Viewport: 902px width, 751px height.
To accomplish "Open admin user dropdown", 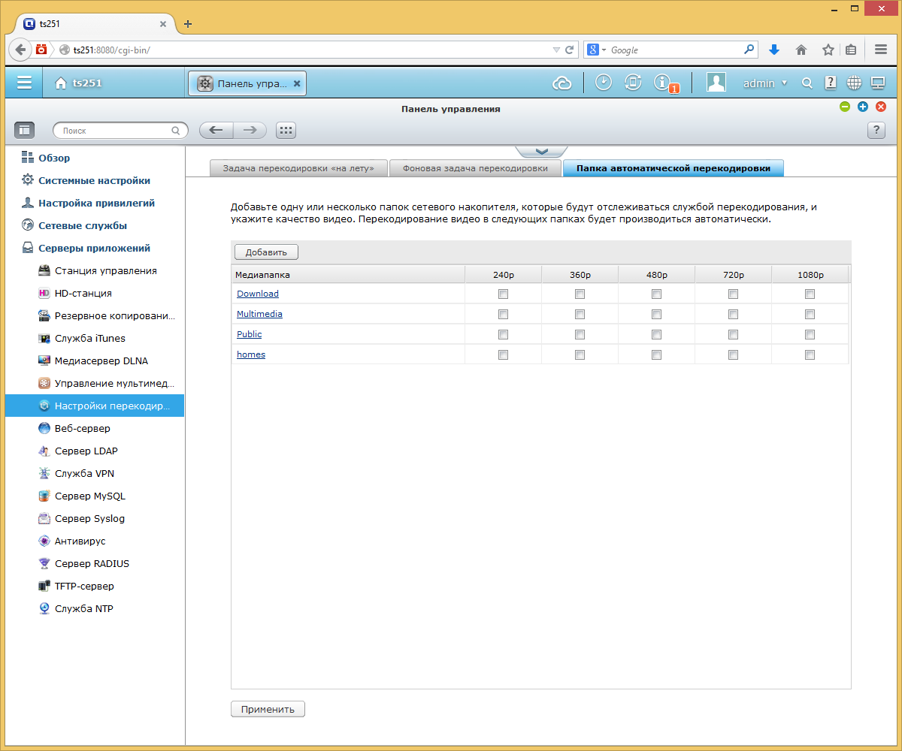I will coord(764,83).
